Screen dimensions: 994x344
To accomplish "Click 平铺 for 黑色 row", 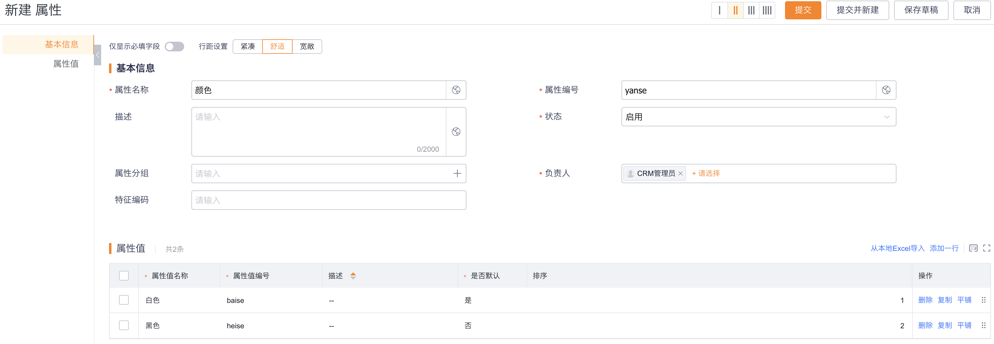I will pyautogui.click(x=964, y=326).
